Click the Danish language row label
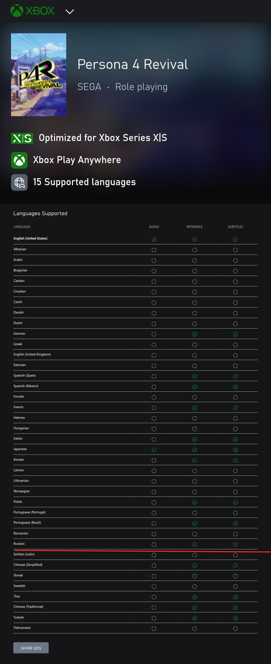This screenshot has width=271, height=664. point(18,312)
